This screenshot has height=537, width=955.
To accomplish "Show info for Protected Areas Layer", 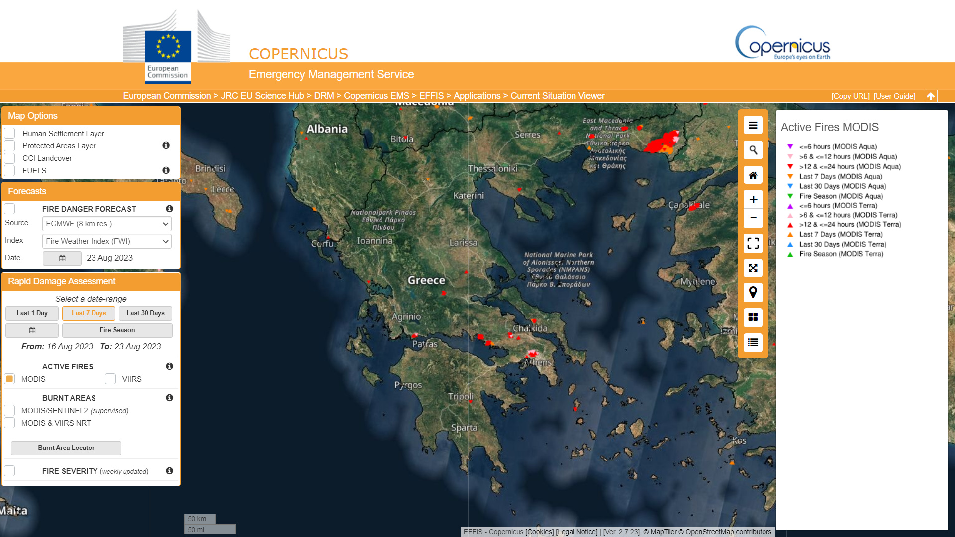I will point(166,145).
